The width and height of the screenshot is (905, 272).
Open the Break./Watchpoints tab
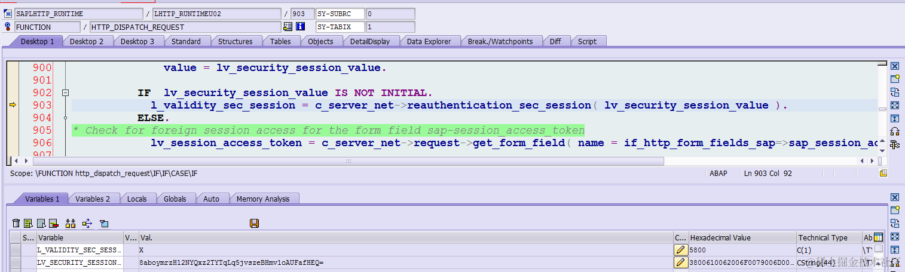(x=500, y=41)
